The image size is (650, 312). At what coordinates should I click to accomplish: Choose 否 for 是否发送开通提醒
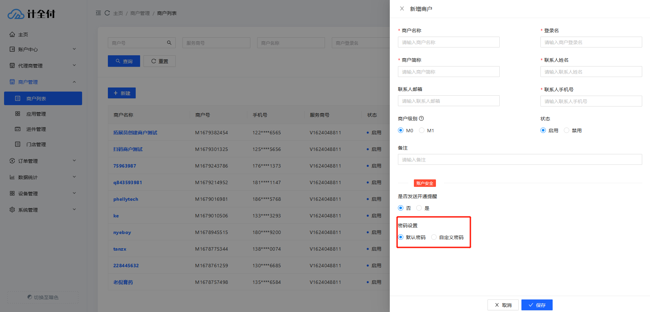tap(401, 208)
